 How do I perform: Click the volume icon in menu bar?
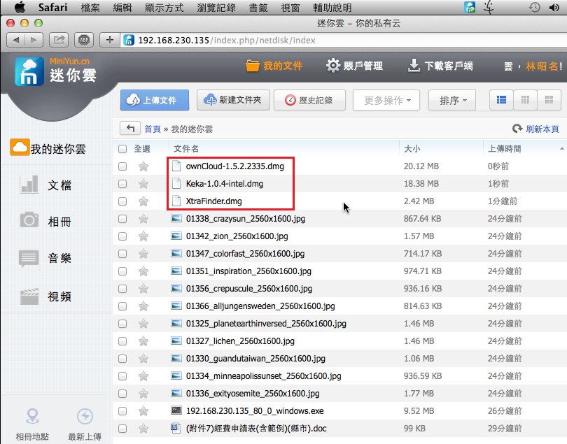554,7
